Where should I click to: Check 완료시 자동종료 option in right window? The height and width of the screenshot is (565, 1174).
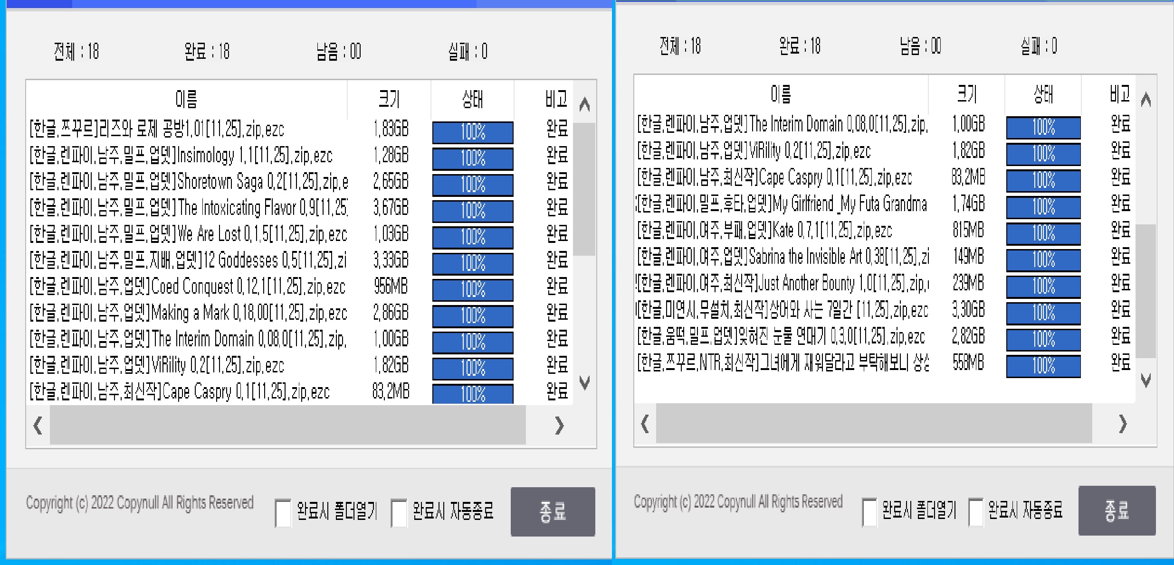975,512
